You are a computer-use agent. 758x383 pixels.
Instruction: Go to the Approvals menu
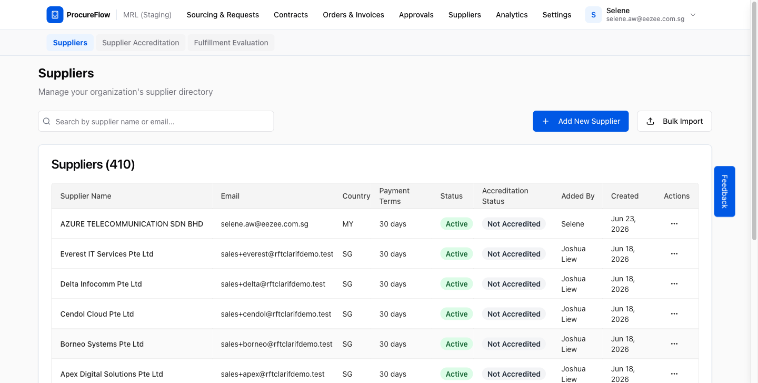(x=416, y=15)
